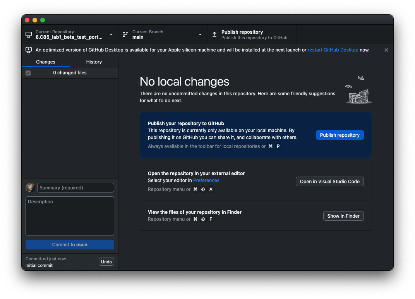Image resolution: width=415 pixels, height=299 pixels.
Task: Click the update download icon in banner
Action: (29, 50)
